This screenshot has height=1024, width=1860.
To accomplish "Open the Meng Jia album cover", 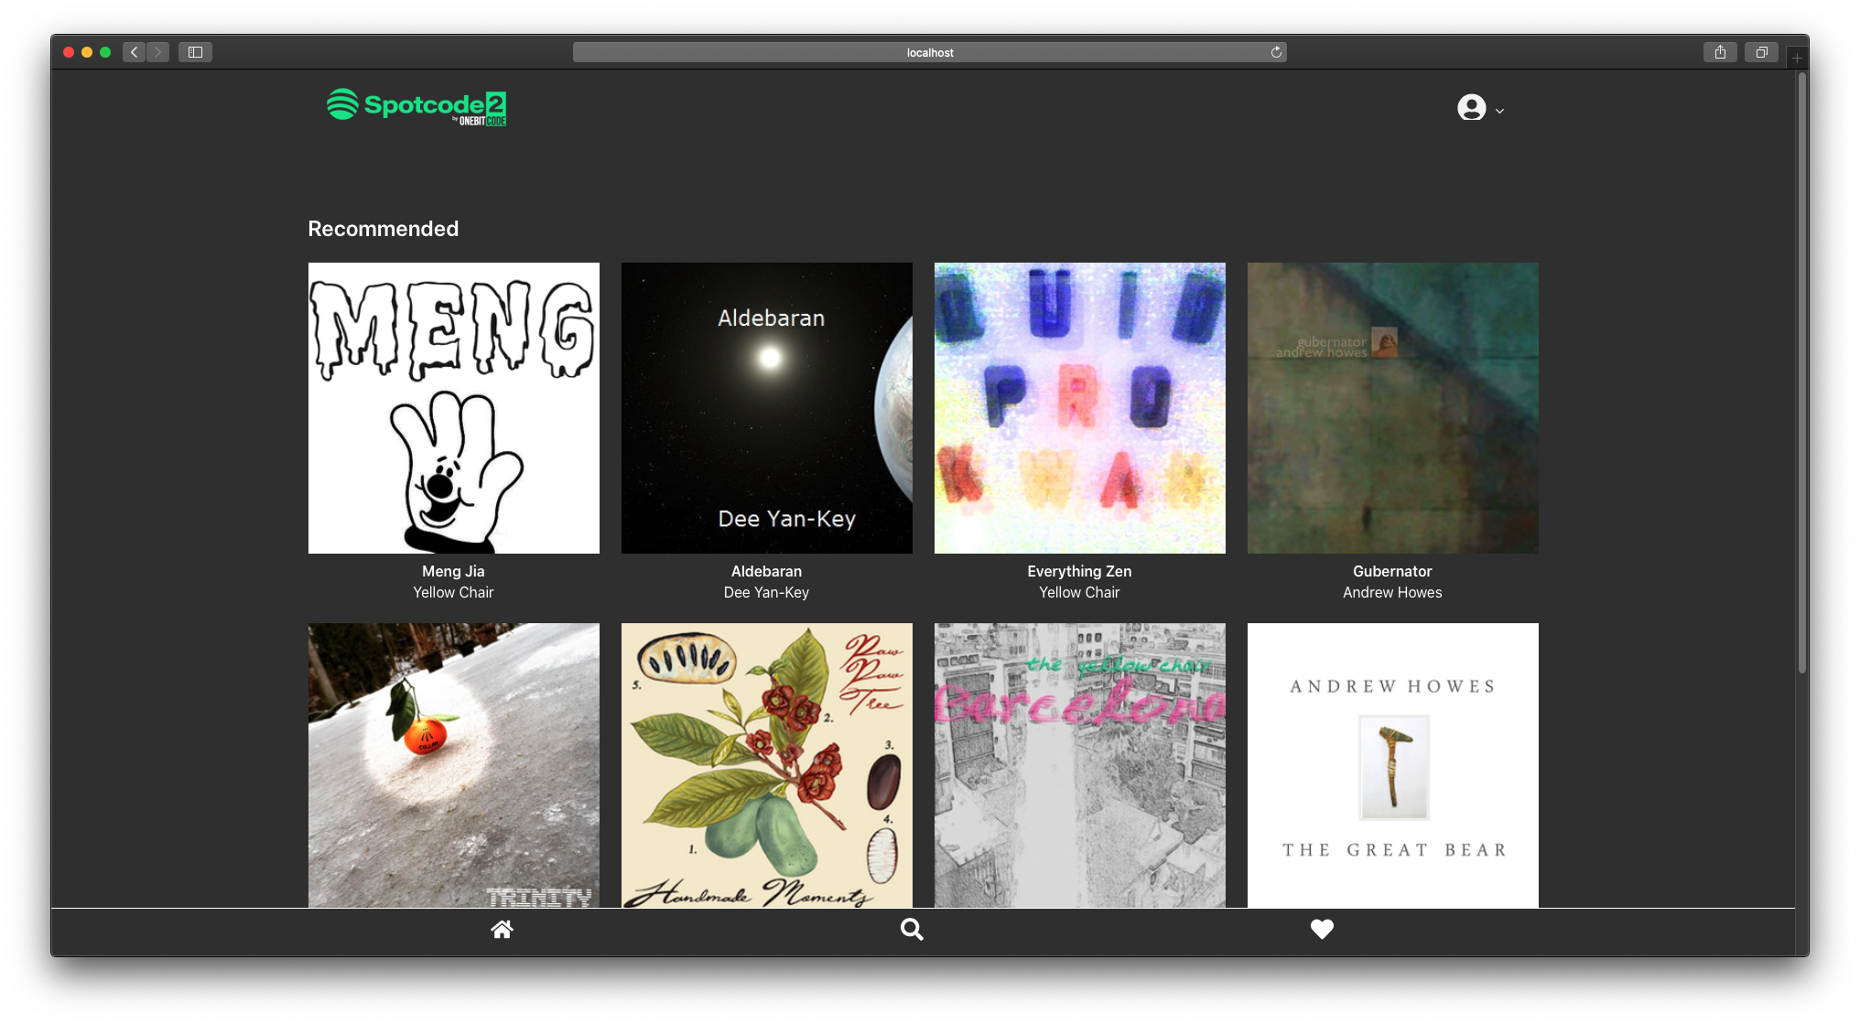I will pyautogui.click(x=454, y=408).
